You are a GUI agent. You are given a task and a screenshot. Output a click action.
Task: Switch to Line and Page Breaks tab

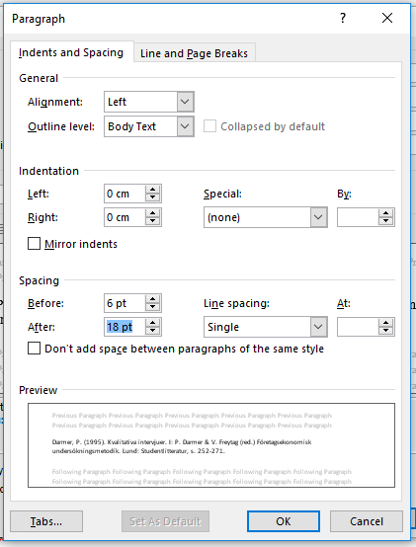tap(194, 53)
